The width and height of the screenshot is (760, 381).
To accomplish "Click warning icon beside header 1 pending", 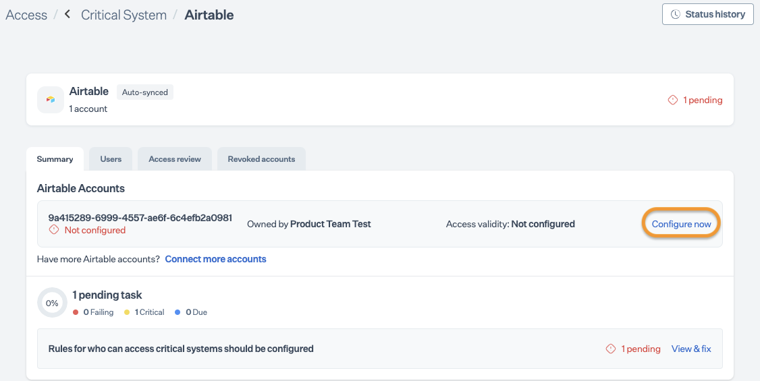I will (673, 100).
